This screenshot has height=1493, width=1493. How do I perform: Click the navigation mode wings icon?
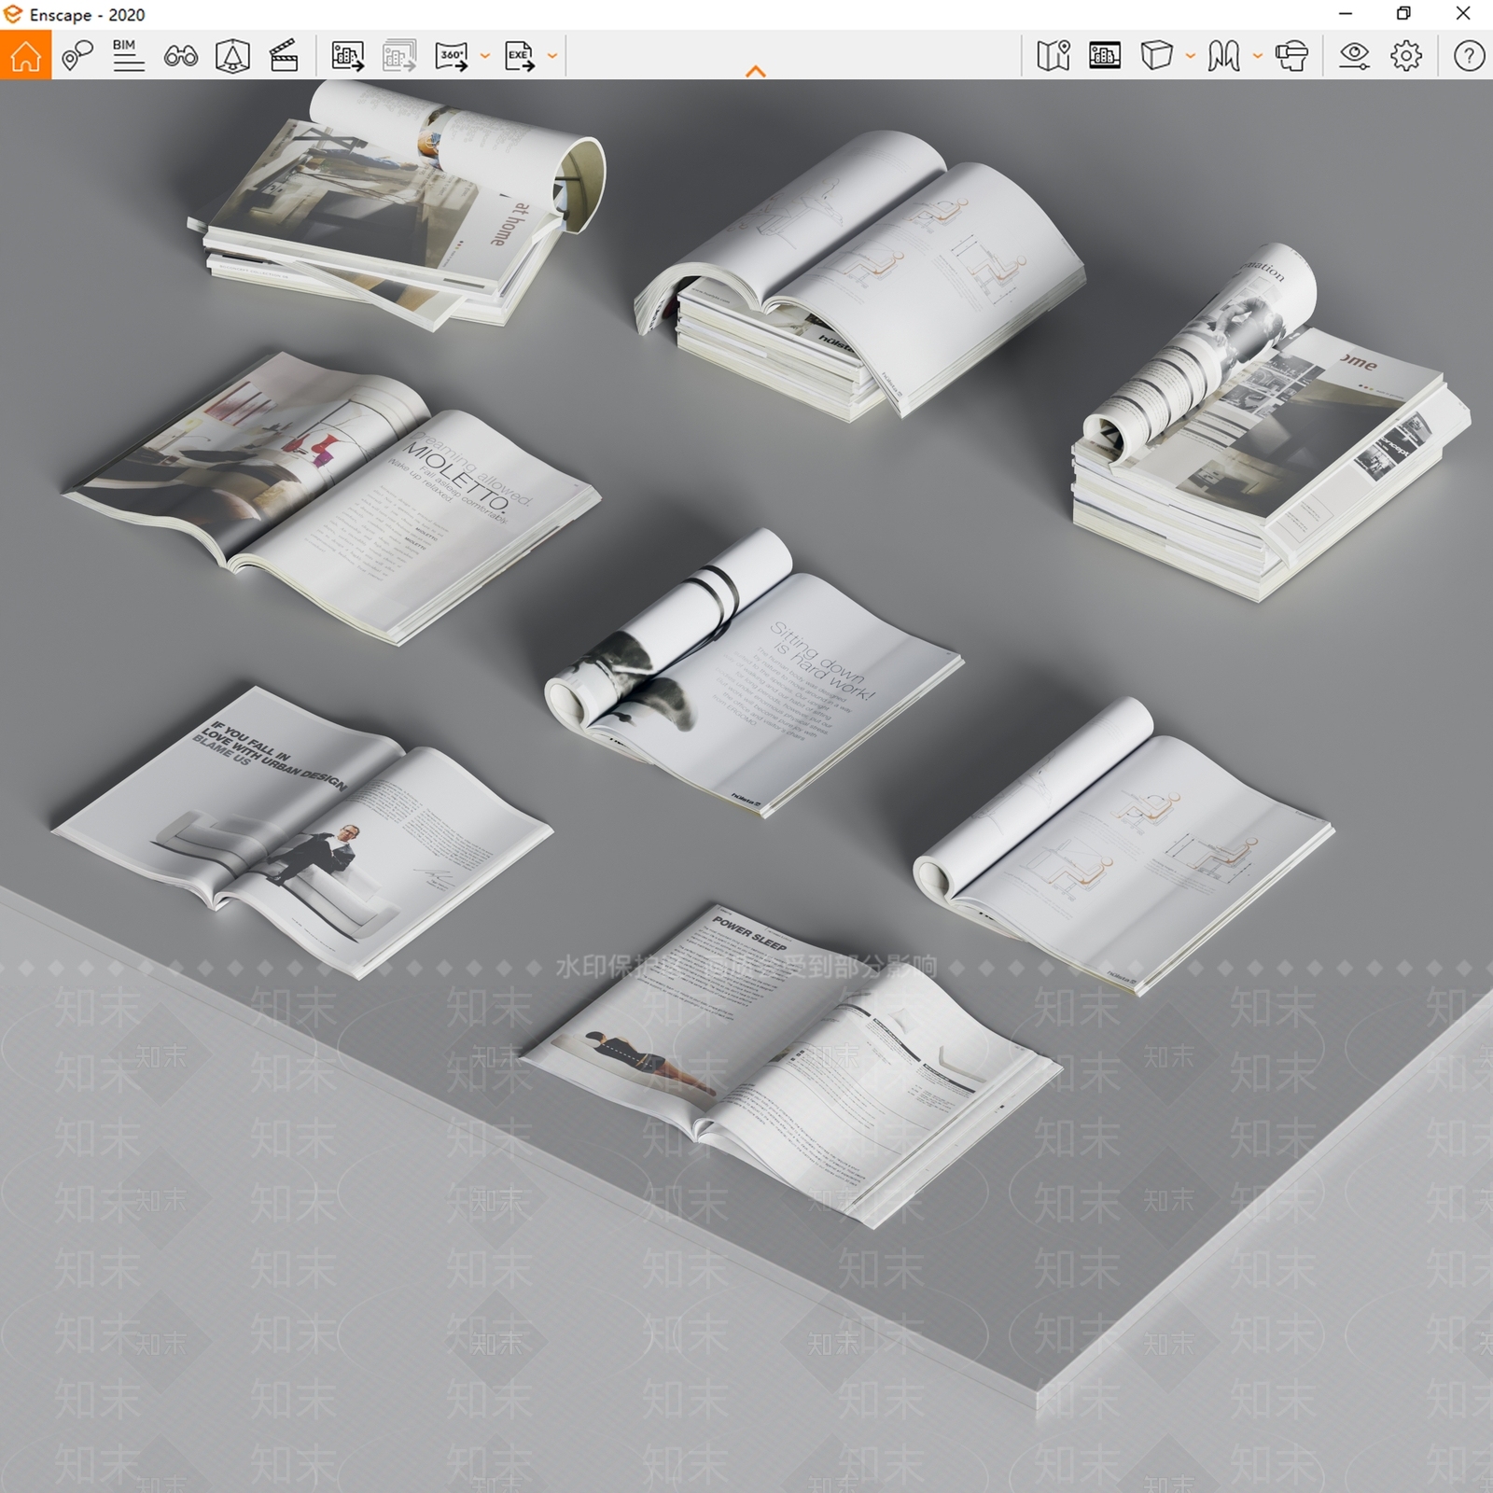1223,56
